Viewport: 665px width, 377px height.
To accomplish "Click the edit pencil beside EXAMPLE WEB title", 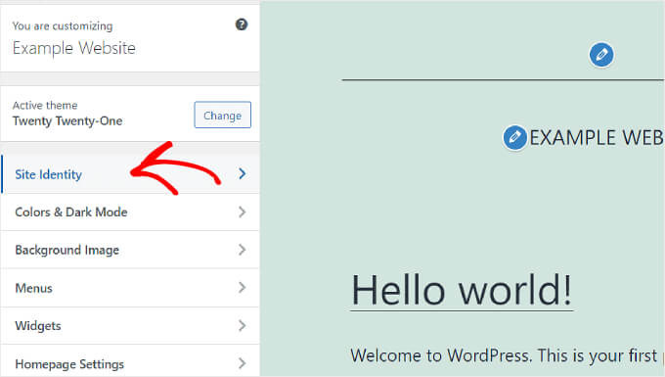I will pos(514,137).
